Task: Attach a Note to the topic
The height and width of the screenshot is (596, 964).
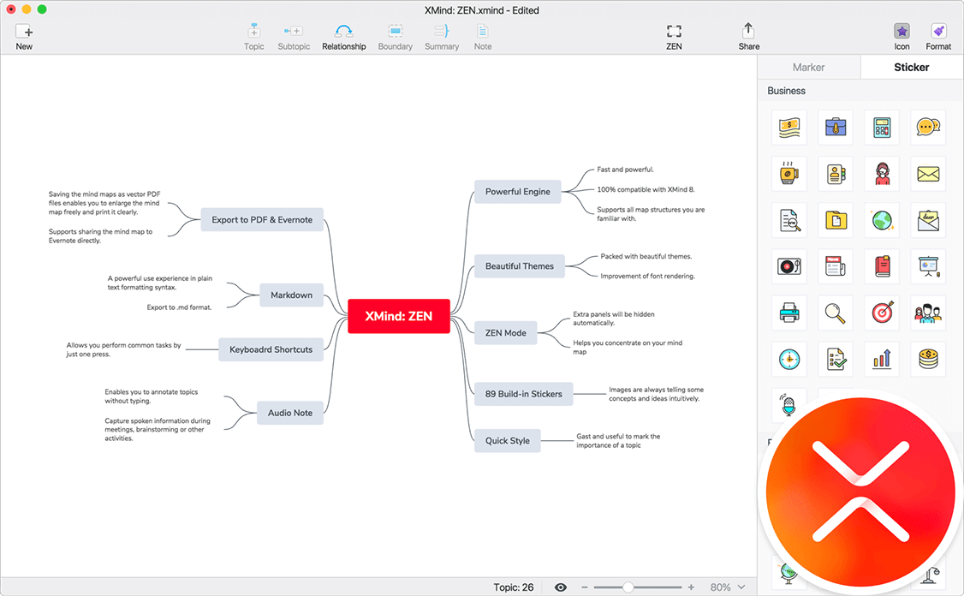Action: pyautogui.click(x=483, y=37)
